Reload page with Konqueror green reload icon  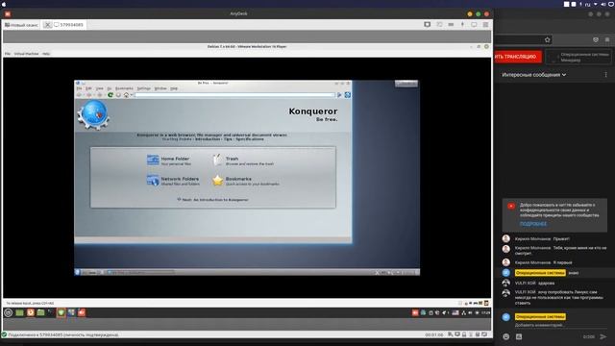pyautogui.click(x=111, y=95)
